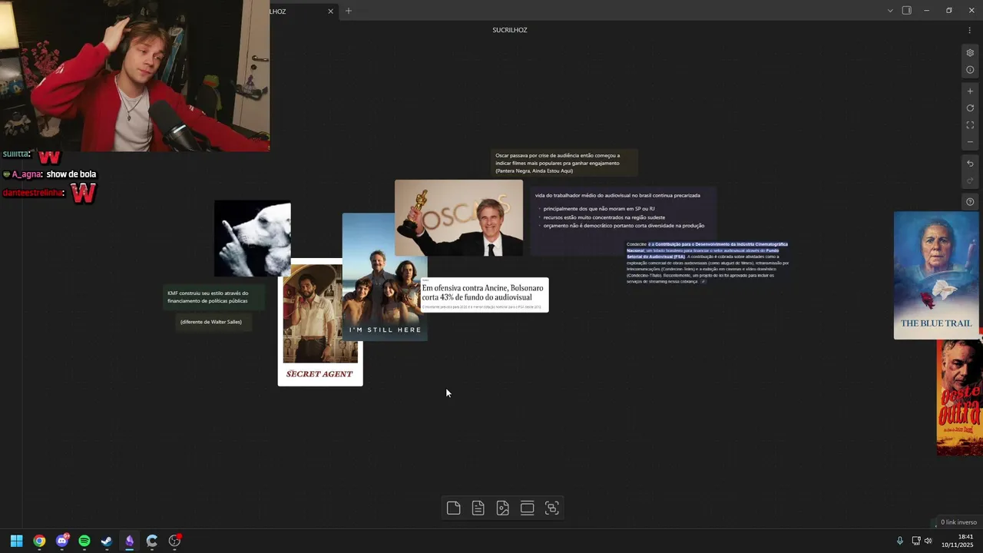Add a blank card to the canvas
The height and width of the screenshot is (553, 983).
(453, 508)
